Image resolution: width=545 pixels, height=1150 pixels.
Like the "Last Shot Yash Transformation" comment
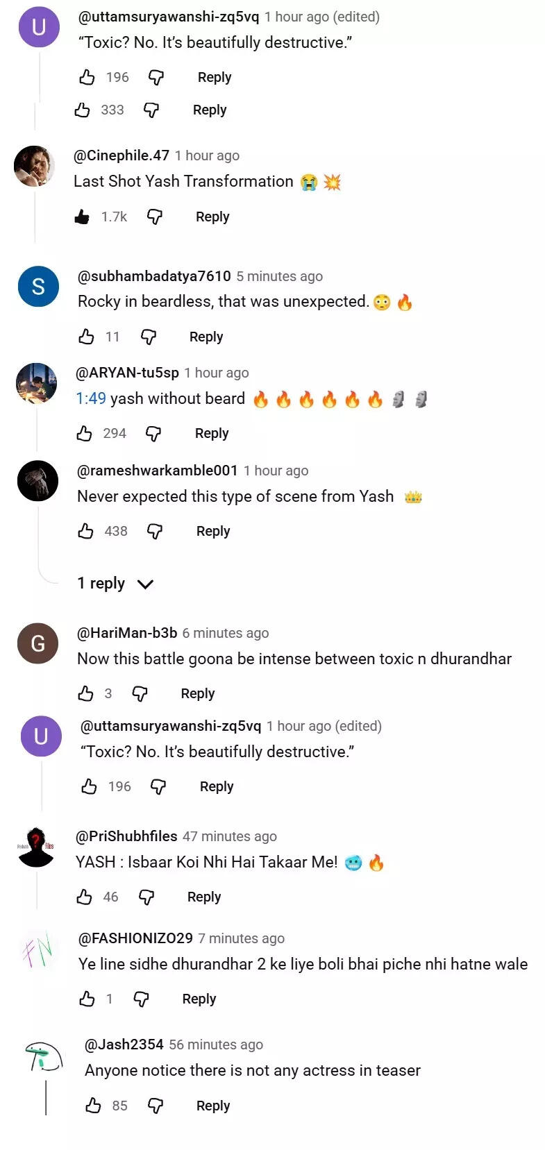[83, 217]
